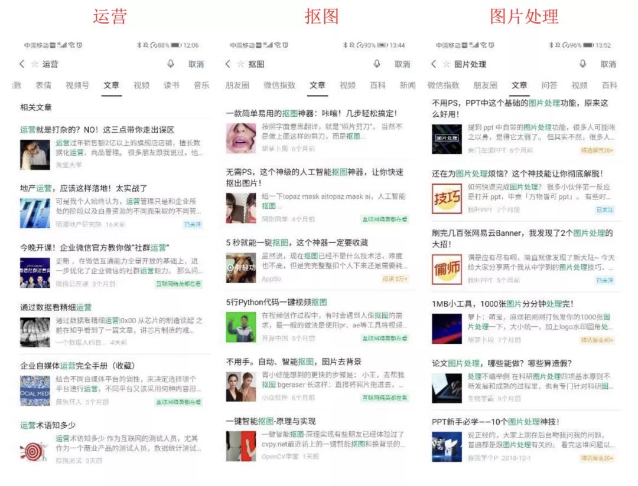Tap microphone icon in 运营 search bar
638x486 pixels.
pyautogui.click(x=171, y=64)
